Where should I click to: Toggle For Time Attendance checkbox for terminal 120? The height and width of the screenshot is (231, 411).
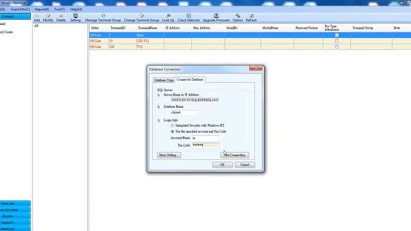click(x=337, y=47)
